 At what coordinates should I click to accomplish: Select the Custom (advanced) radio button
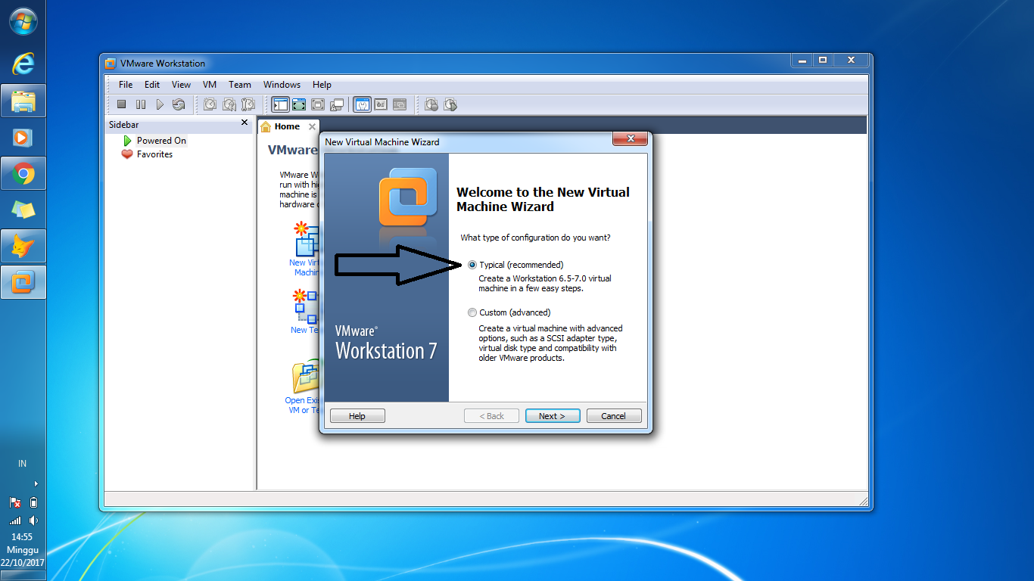click(x=472, y=312)
